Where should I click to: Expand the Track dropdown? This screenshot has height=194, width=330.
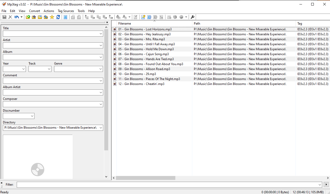coord(49,69)
